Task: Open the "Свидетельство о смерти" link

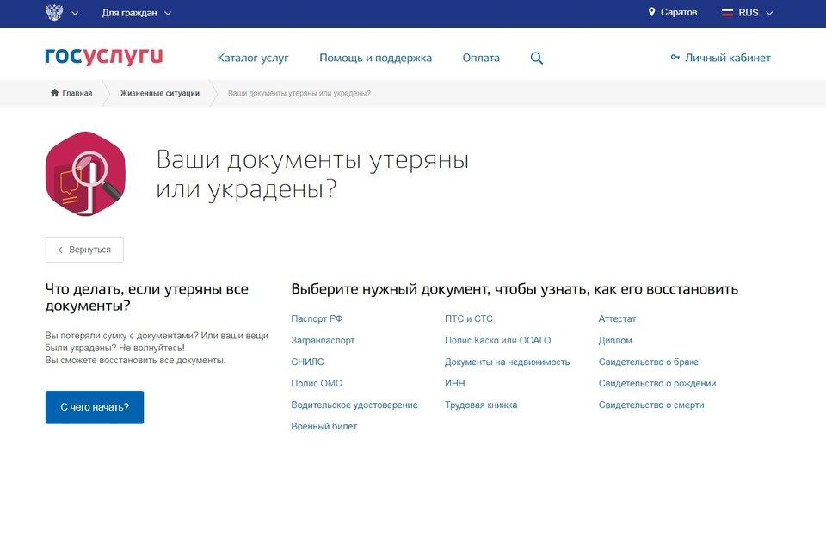Action: pos(651,405)
